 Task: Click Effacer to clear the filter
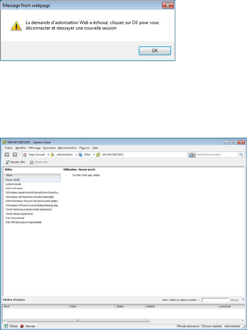click(x=235, y=300)
